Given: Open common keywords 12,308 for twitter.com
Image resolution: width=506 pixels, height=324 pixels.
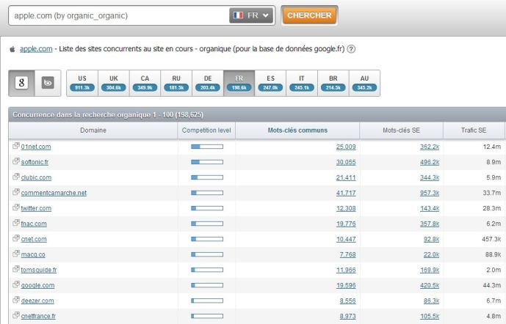Looking at the screenshot, I should point(346,208).
